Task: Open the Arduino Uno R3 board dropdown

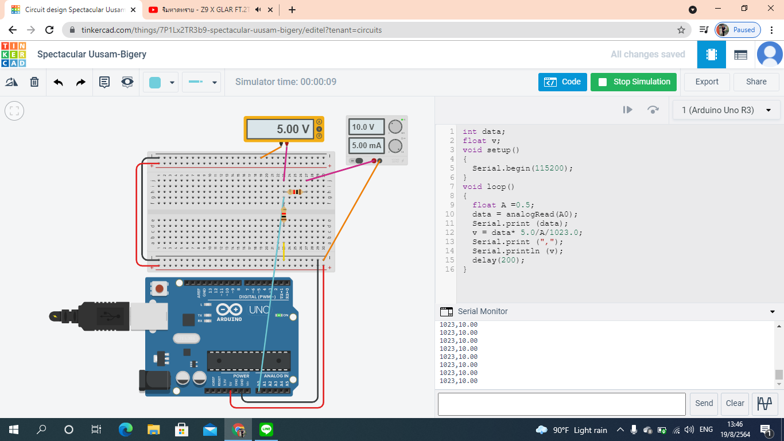Action: (x=726, y=110)
